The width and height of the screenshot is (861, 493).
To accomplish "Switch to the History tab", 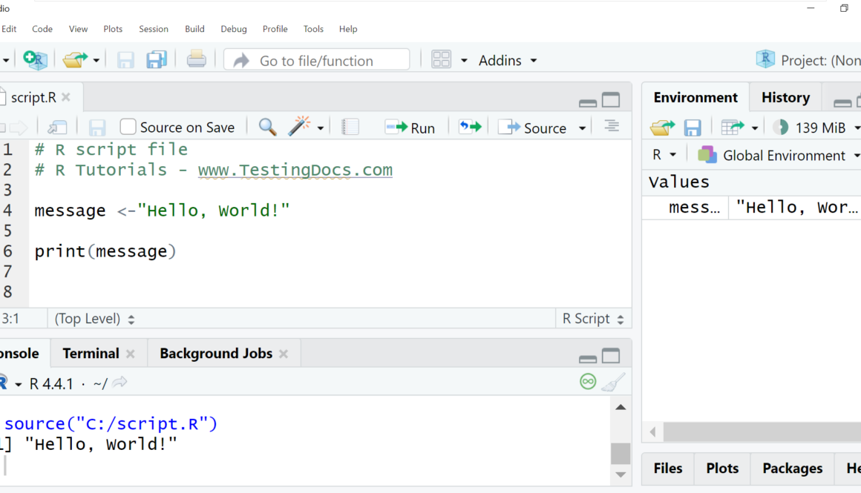I will [785, 97].
